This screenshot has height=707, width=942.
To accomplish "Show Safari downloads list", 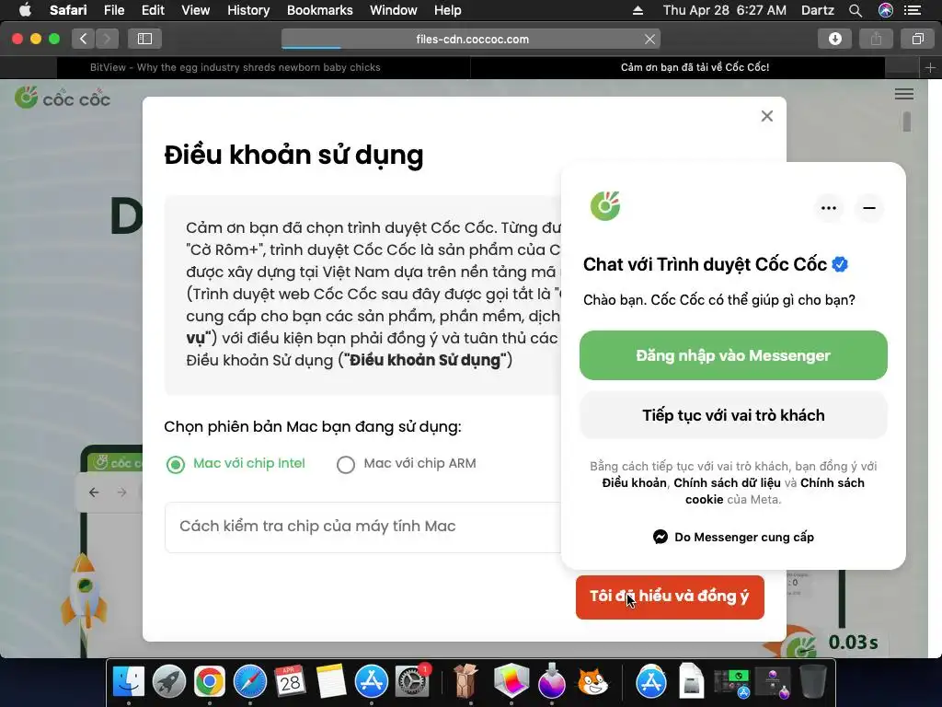I will 834,39.
